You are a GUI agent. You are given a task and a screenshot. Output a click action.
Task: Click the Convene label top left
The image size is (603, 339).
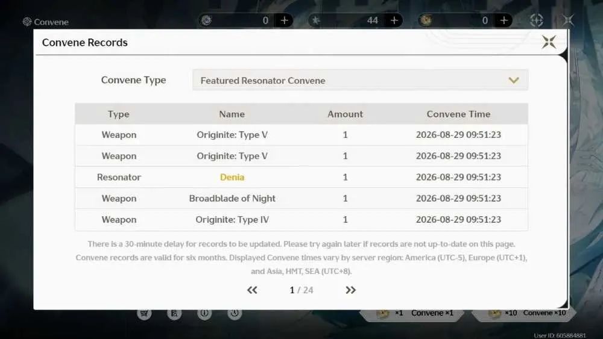click(x=51, y=22)
